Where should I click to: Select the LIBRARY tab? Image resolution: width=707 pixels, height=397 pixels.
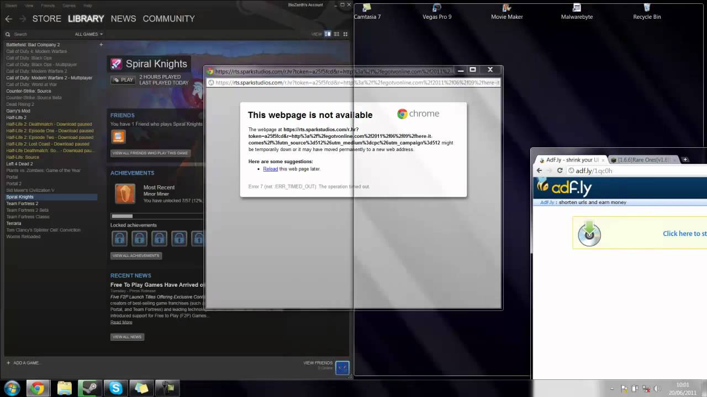click(x=86, y=19)
